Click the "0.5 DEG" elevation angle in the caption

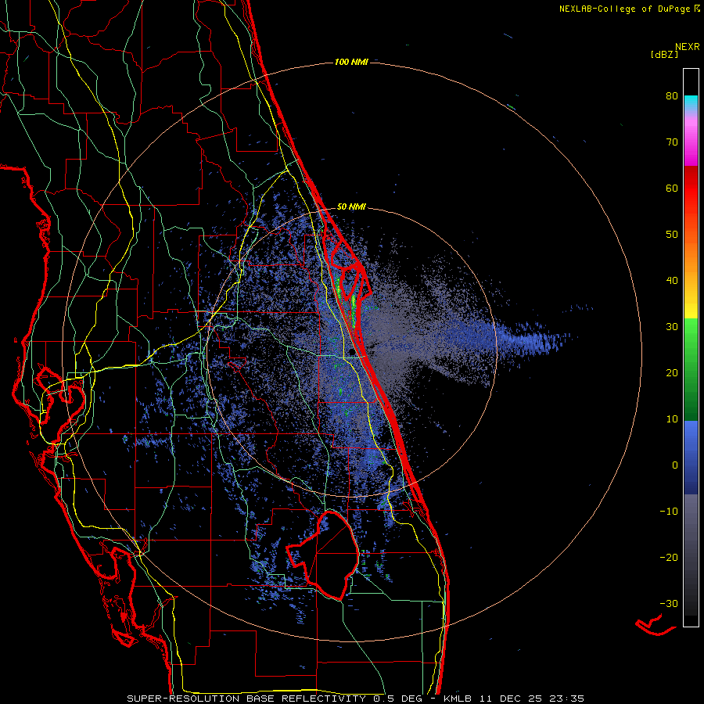tap(397, 699)
